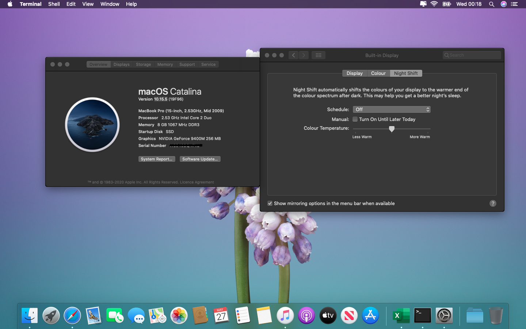
Task: Switch to the Colour tab
Action: (378, 73)
